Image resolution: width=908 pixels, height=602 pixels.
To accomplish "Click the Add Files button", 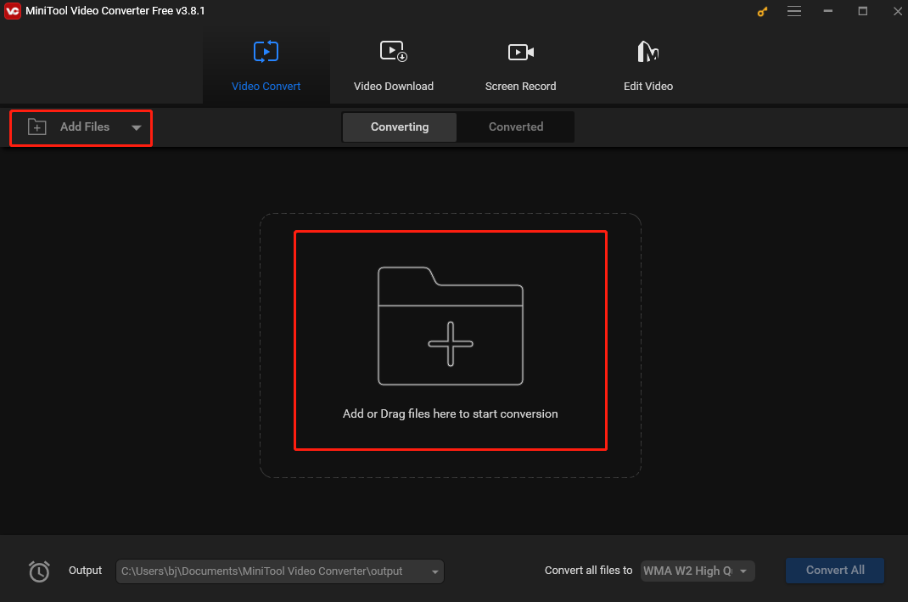I will tap(81, 127).
